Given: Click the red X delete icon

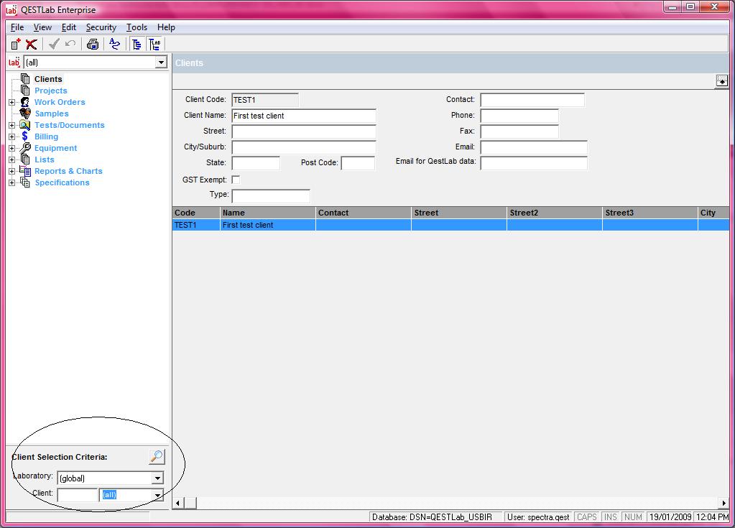Looking at the screenshot, I should point(32,45).
